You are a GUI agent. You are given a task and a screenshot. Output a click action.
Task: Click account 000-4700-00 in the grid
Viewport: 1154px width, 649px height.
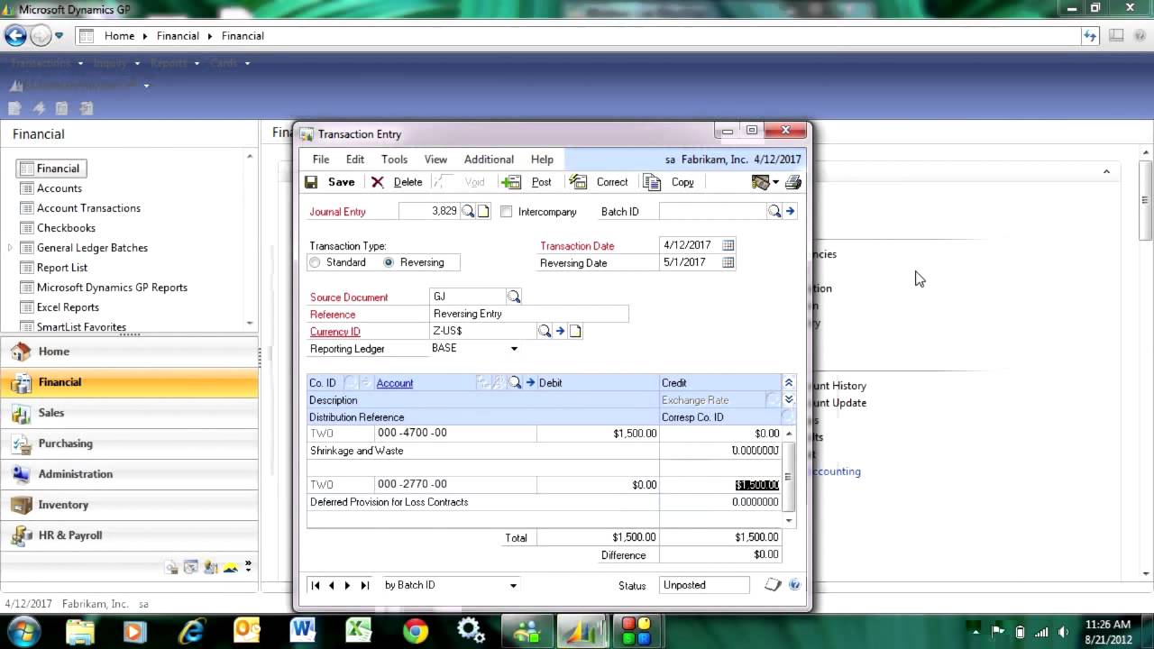pos(412,434)
